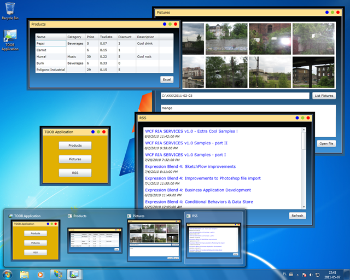Click the Open file button
350x280 pixels.
326,144
